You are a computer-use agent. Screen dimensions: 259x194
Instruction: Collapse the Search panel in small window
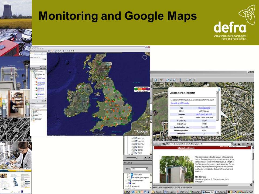31,51
